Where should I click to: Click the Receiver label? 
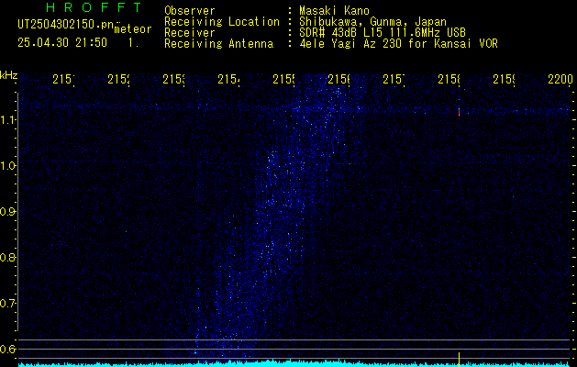click(x=190, y=33)
